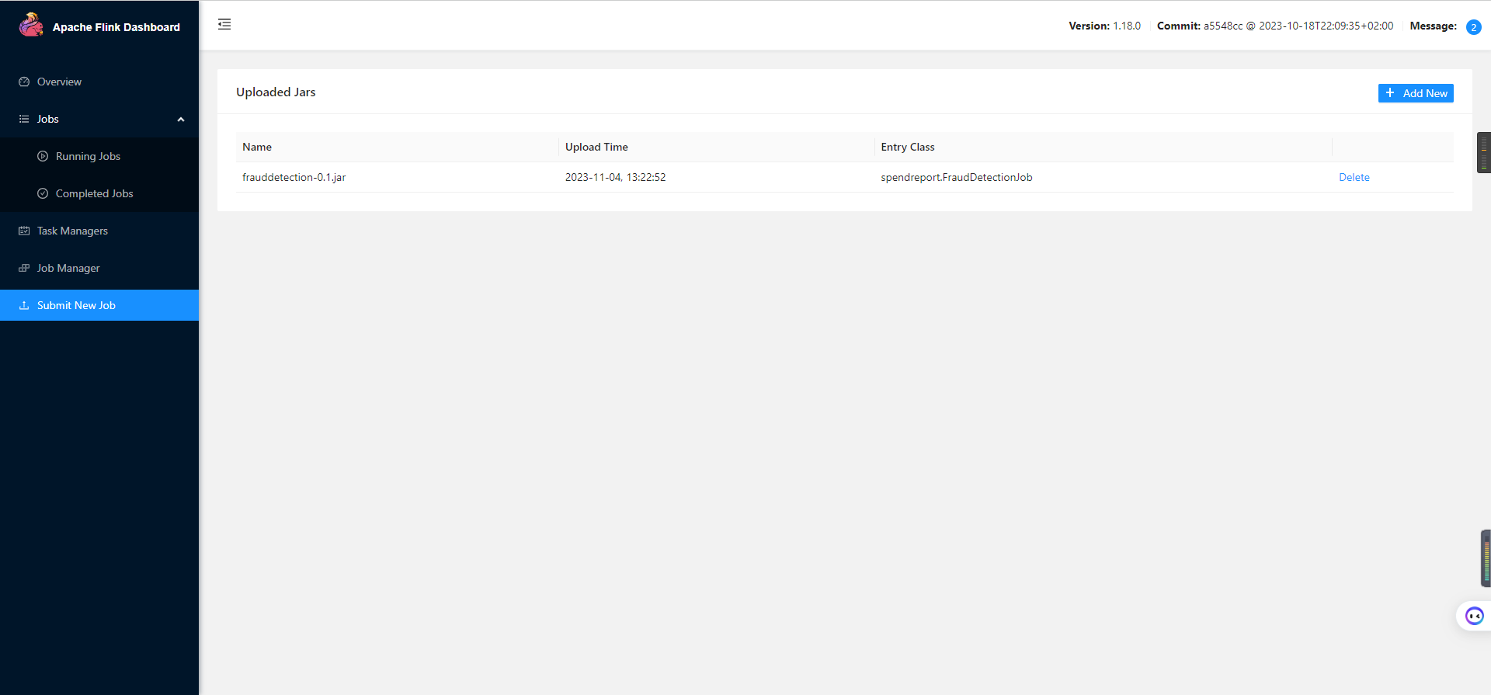
Task: Click the dark side widget near Add New
Action: pos(1484,152)
